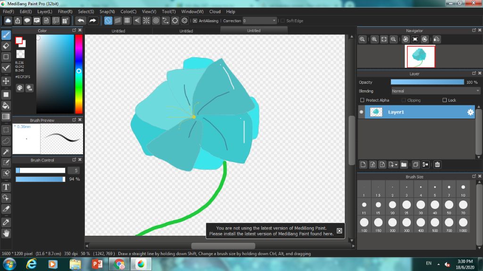Enable radial snap guide
Screen dimensions: 483x271
(146, 21)
